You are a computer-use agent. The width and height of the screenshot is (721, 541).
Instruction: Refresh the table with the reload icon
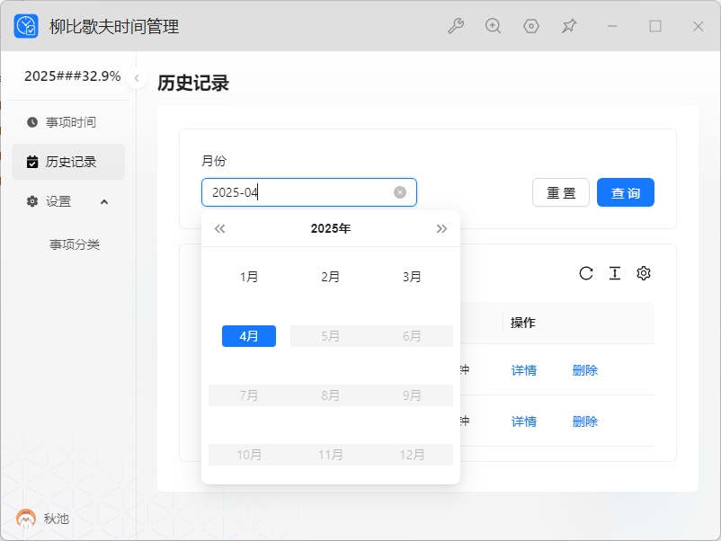586,273
